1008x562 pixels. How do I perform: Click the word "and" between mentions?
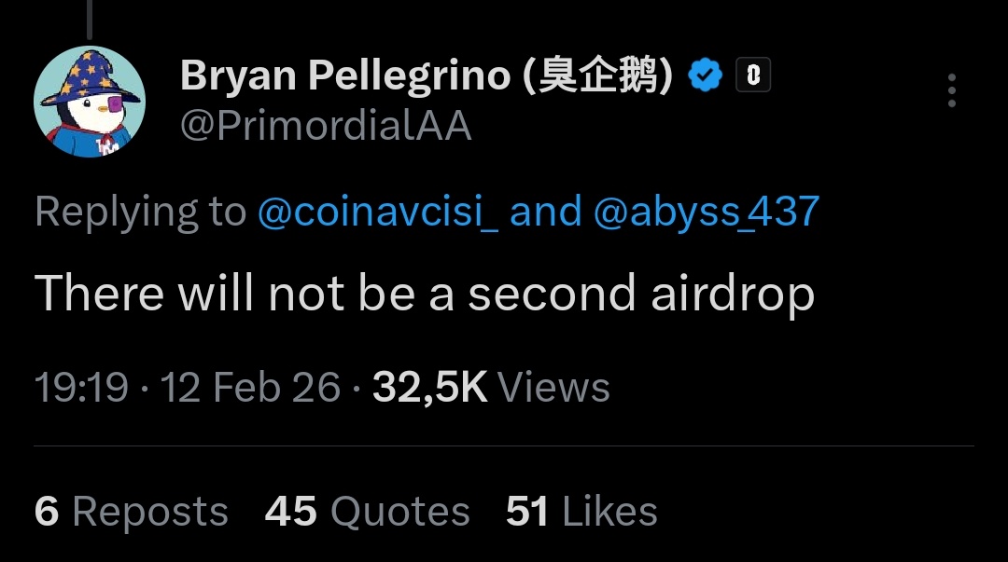pos(545,212)
